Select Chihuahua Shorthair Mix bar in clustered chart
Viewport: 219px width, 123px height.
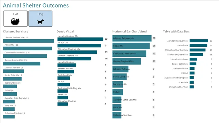tap(25, 56)
